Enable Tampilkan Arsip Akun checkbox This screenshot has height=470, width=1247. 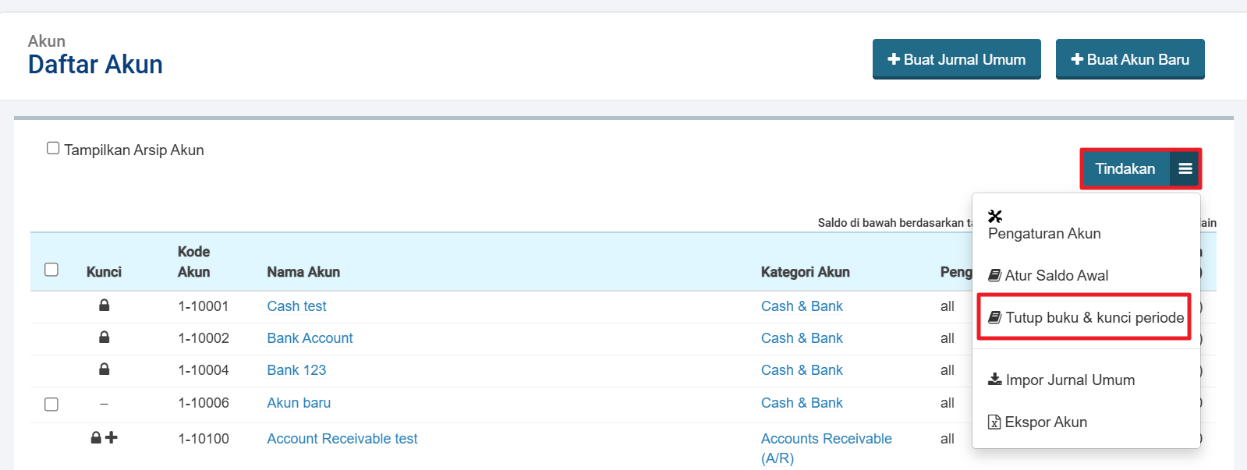(x=53, y=148)
